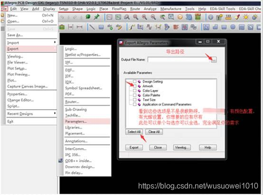Choose IPC 356... in Export submenu
Viewport: 263px width, 195px height.
[87, 155]
